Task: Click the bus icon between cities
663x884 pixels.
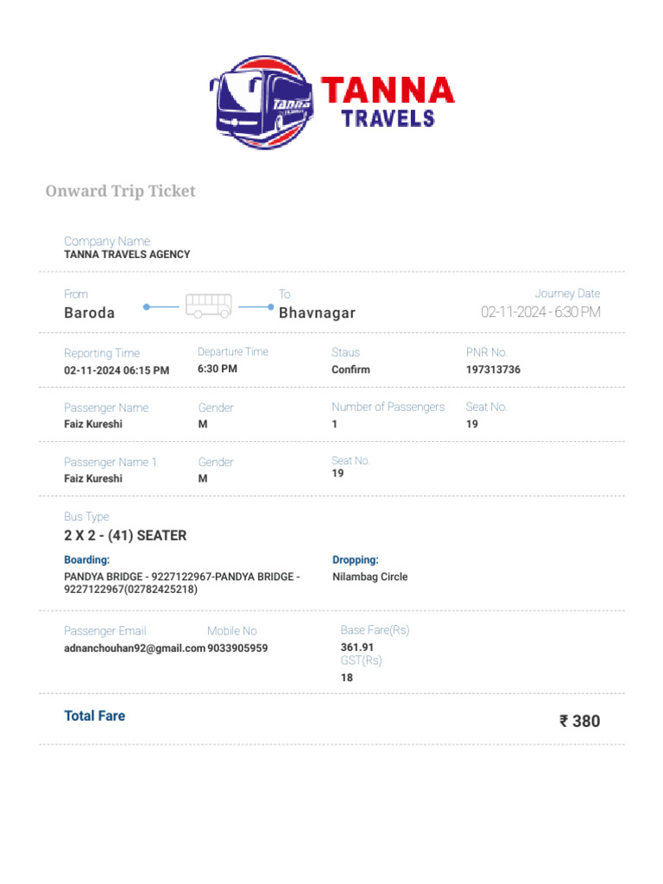Action: point(209,306)
